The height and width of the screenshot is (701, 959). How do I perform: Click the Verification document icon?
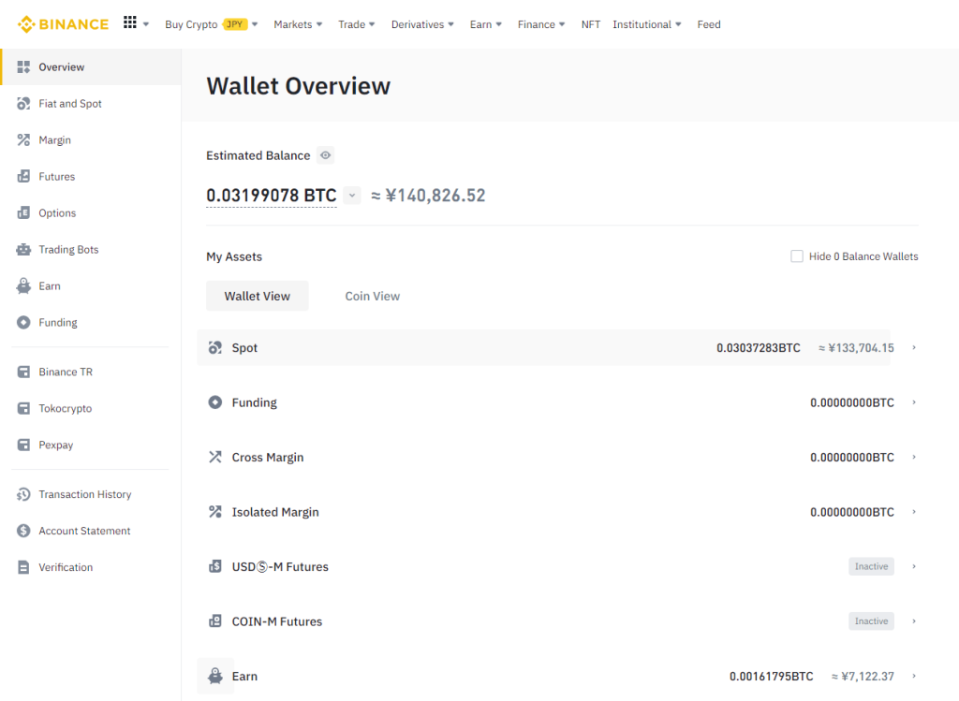coord(24,567)
